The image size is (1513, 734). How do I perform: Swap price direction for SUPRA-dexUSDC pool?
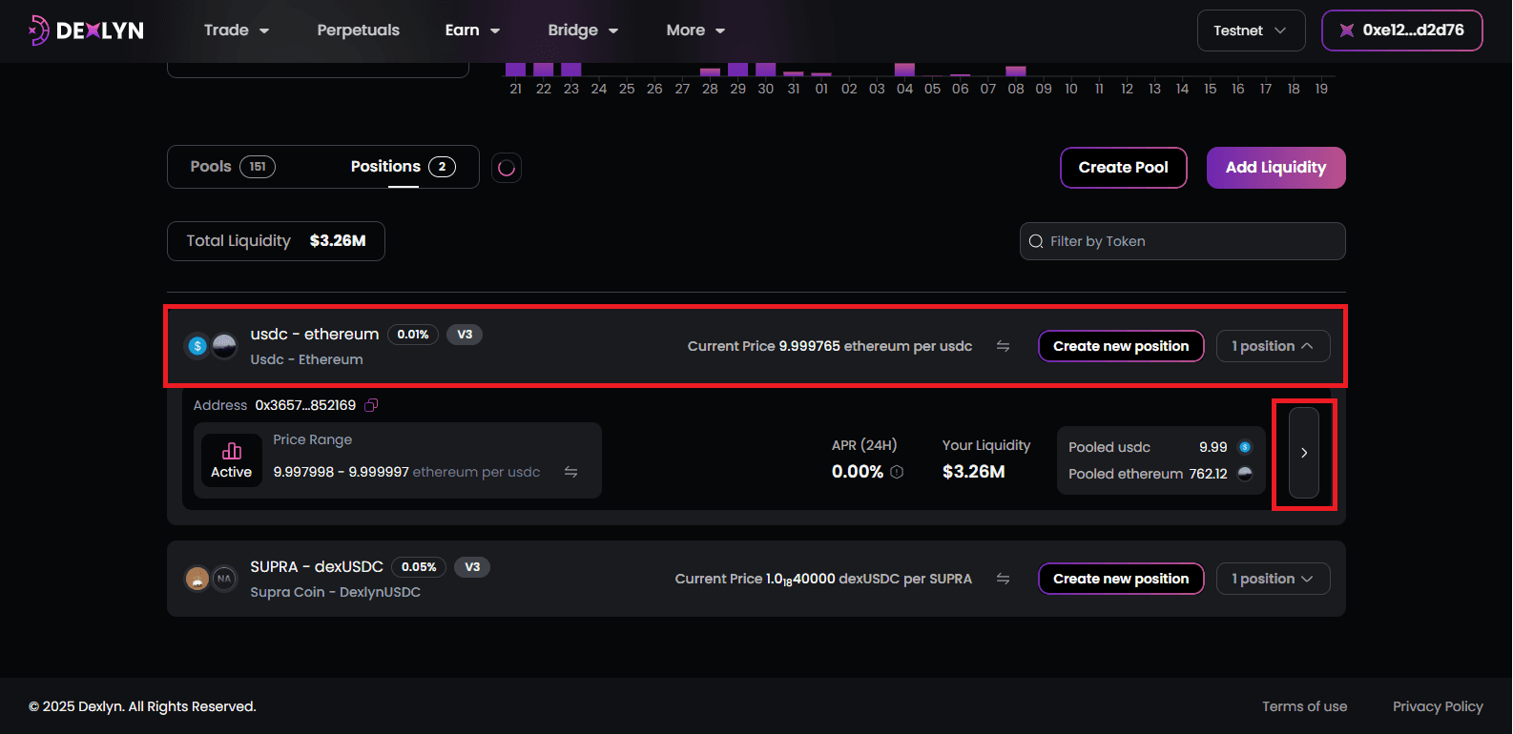1003,579
